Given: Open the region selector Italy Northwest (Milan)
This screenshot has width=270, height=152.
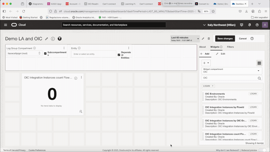Looking at the screenshot, I should 219,25.
